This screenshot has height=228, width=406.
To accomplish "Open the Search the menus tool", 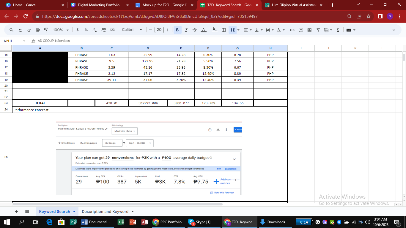I will click(x=12, y=30).
